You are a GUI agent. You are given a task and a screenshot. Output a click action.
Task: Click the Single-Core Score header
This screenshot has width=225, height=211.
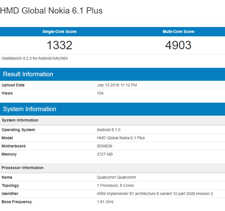59,32
